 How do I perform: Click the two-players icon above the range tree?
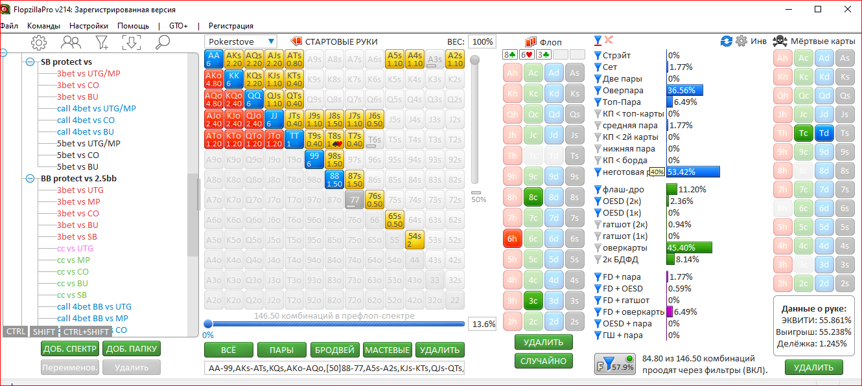[71, 43]
